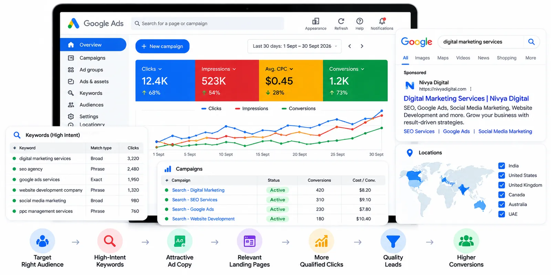The width and height of the screenshot is (551, 275).
Task: Uncheck the Canada location checkbox
Action: [x=502, y=195]
